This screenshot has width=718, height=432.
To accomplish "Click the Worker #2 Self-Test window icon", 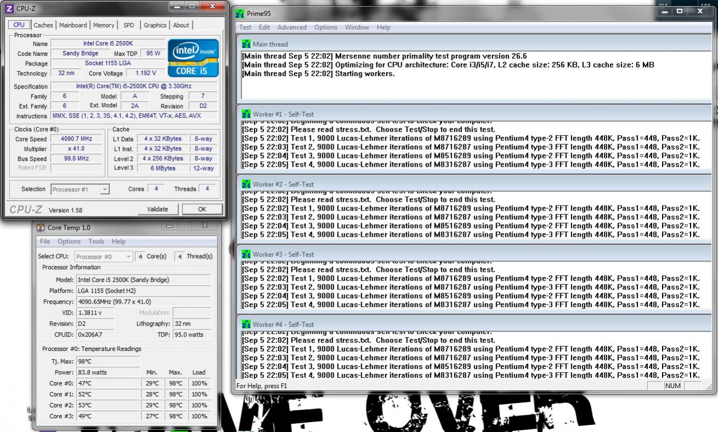I will tap(246, 184).
